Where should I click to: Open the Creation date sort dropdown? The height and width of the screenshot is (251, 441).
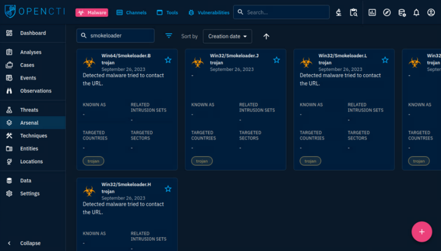[227, 36]
